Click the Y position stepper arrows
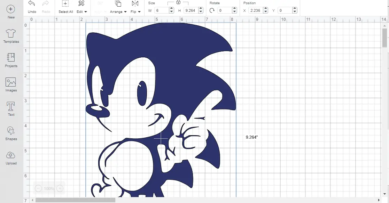This screenshot has height=203, width=389. (x=295, y=10)
